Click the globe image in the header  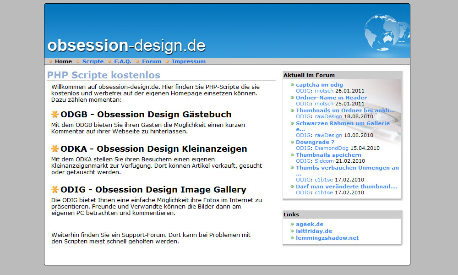(386, 33)
